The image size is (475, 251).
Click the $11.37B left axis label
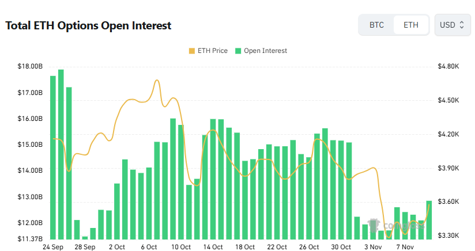click(x=30, y=238)
